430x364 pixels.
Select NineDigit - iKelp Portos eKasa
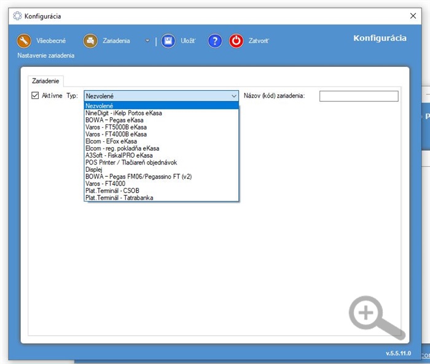coord(161,113)
